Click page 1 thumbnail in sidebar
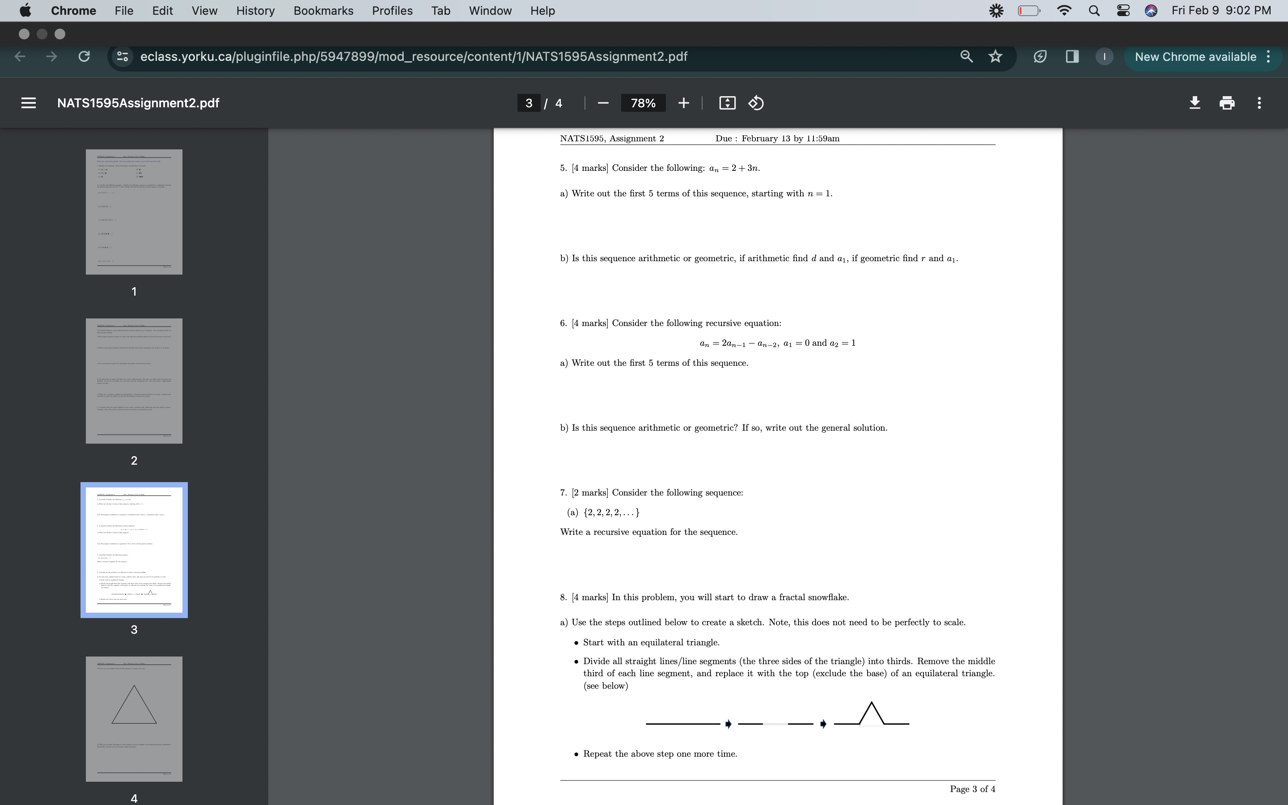Screen dimensions: 1288x805 point(134,212)
